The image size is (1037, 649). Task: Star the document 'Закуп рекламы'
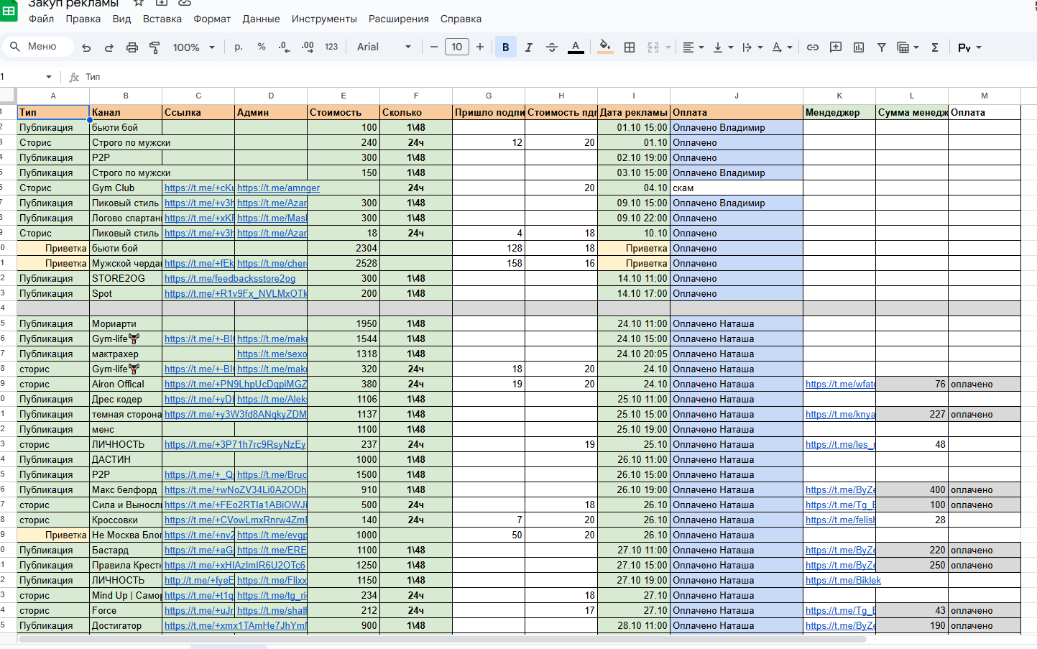pos(138,3)
